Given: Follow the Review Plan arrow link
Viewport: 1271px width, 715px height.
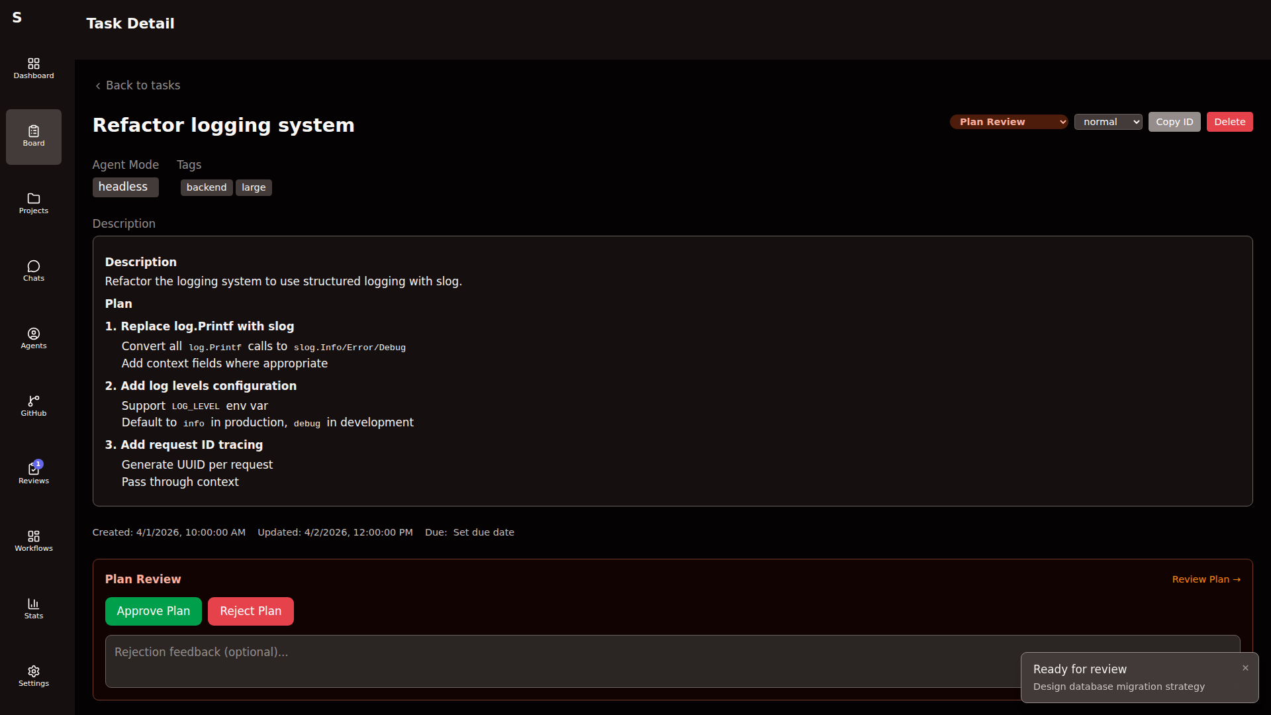Looking at the screenshot, I should [x=1205, y=579].
